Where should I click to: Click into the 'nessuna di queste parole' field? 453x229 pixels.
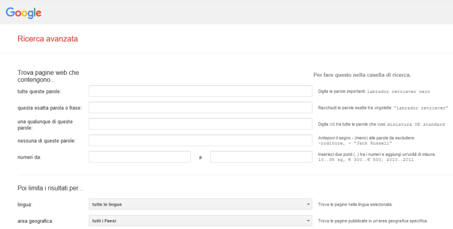coord(200,141)
